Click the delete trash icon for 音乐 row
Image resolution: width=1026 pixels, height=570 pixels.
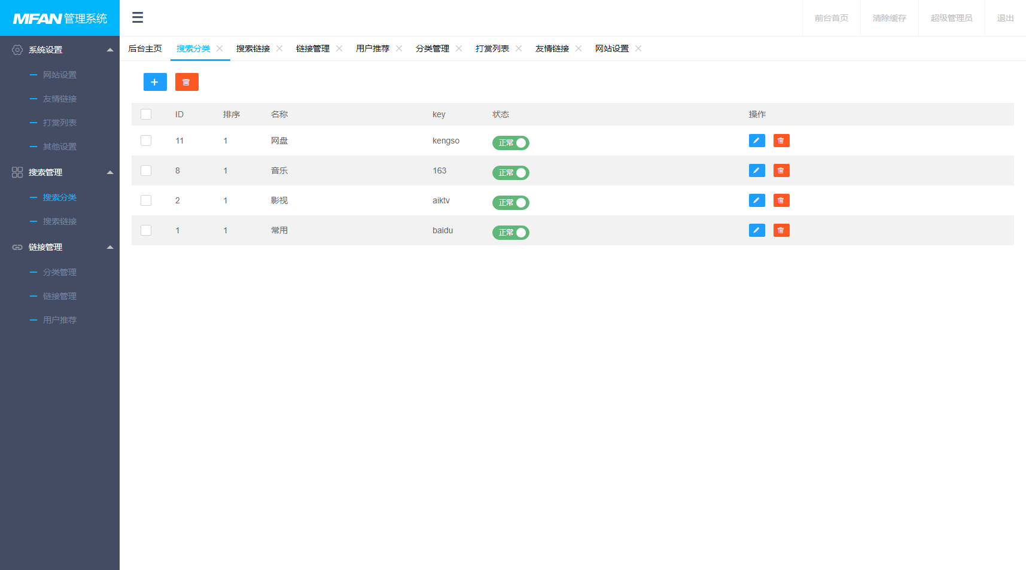(781, 170)
